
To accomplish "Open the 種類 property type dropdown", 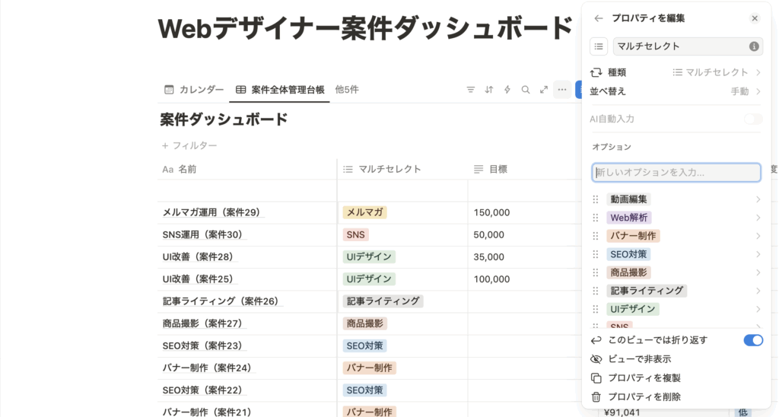I will point(717,72).
